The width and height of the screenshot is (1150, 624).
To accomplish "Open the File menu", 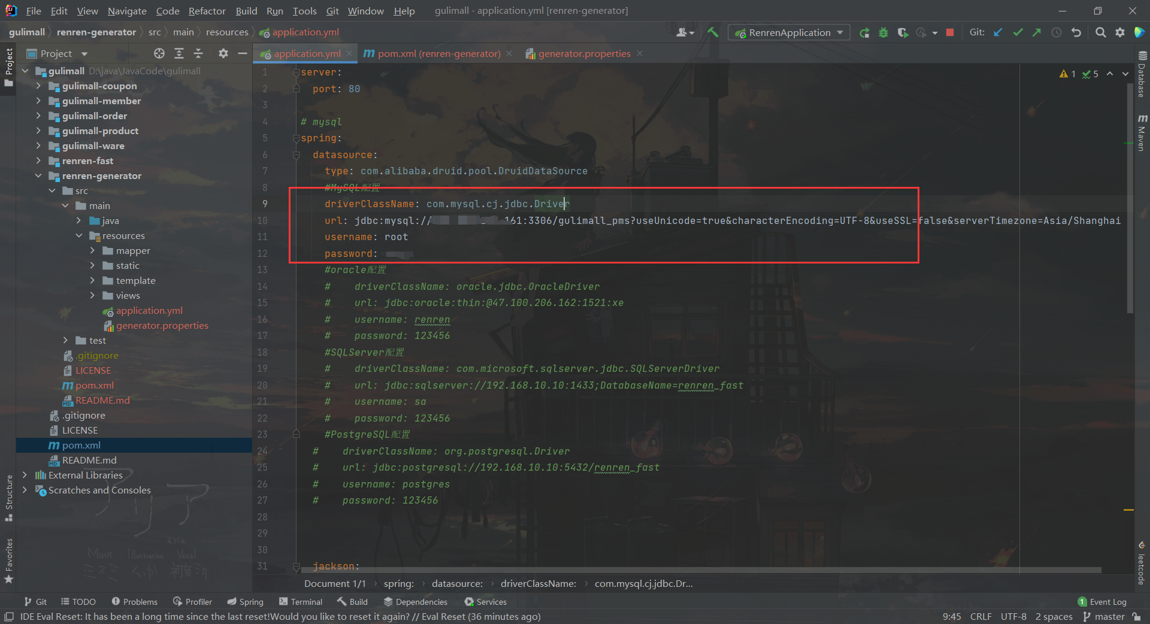I will [x=34, y=11].
